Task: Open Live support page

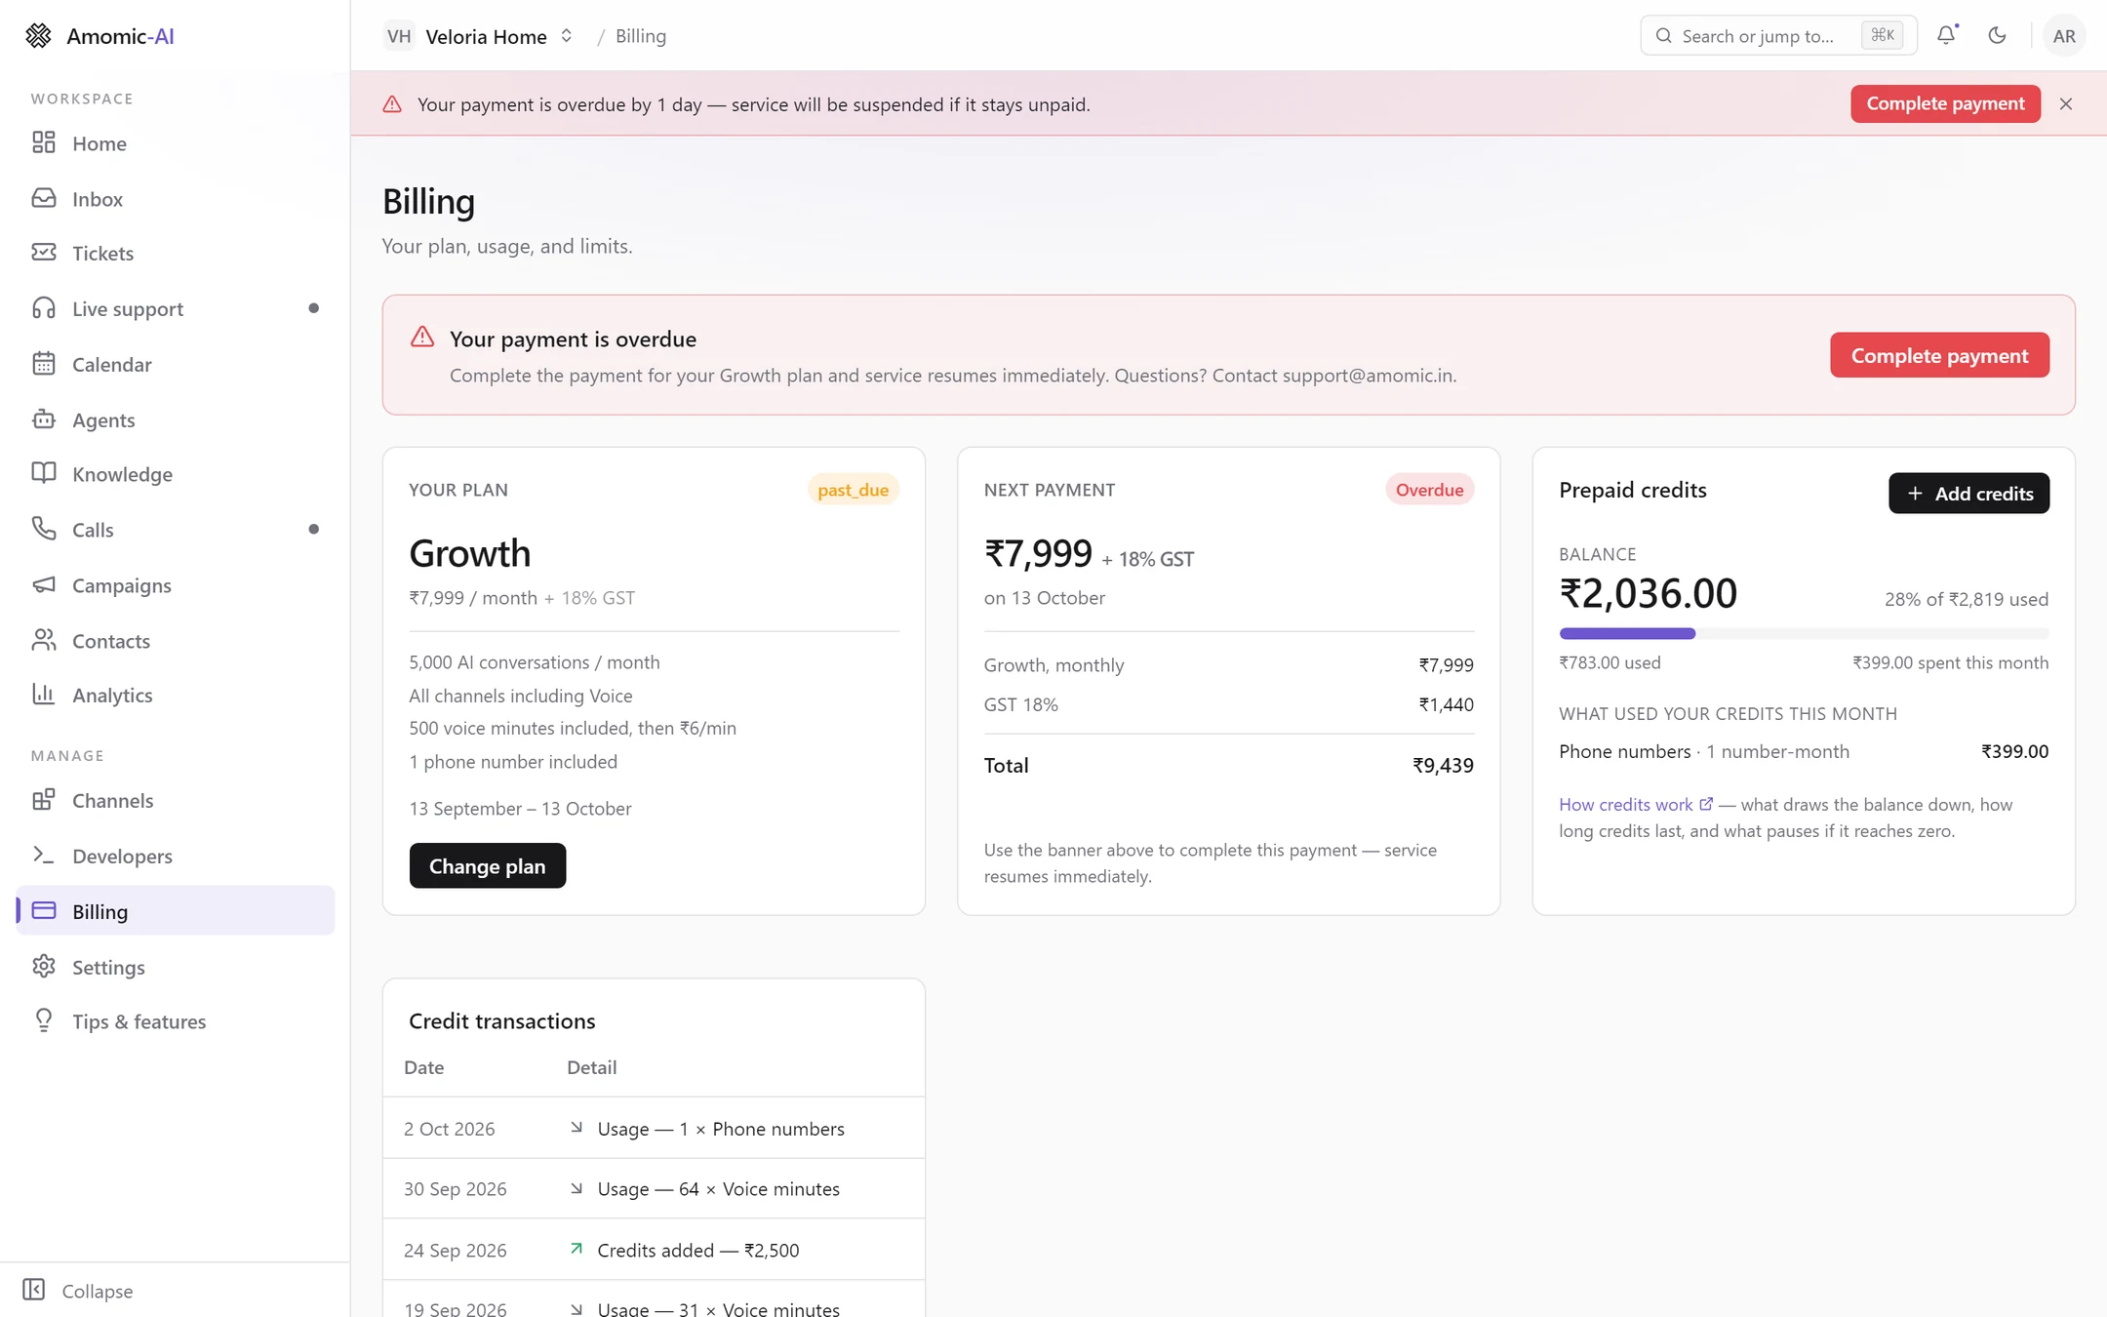Action: pyautogui.click(x=176, y=309)
